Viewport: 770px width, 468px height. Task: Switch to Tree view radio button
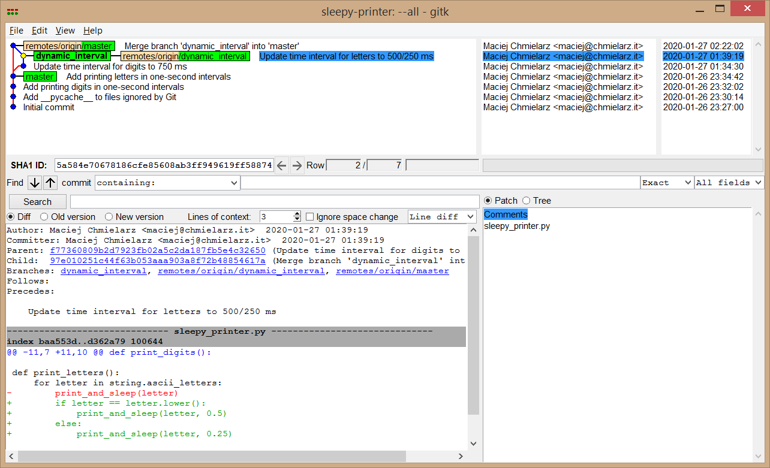tap(526, 201)
